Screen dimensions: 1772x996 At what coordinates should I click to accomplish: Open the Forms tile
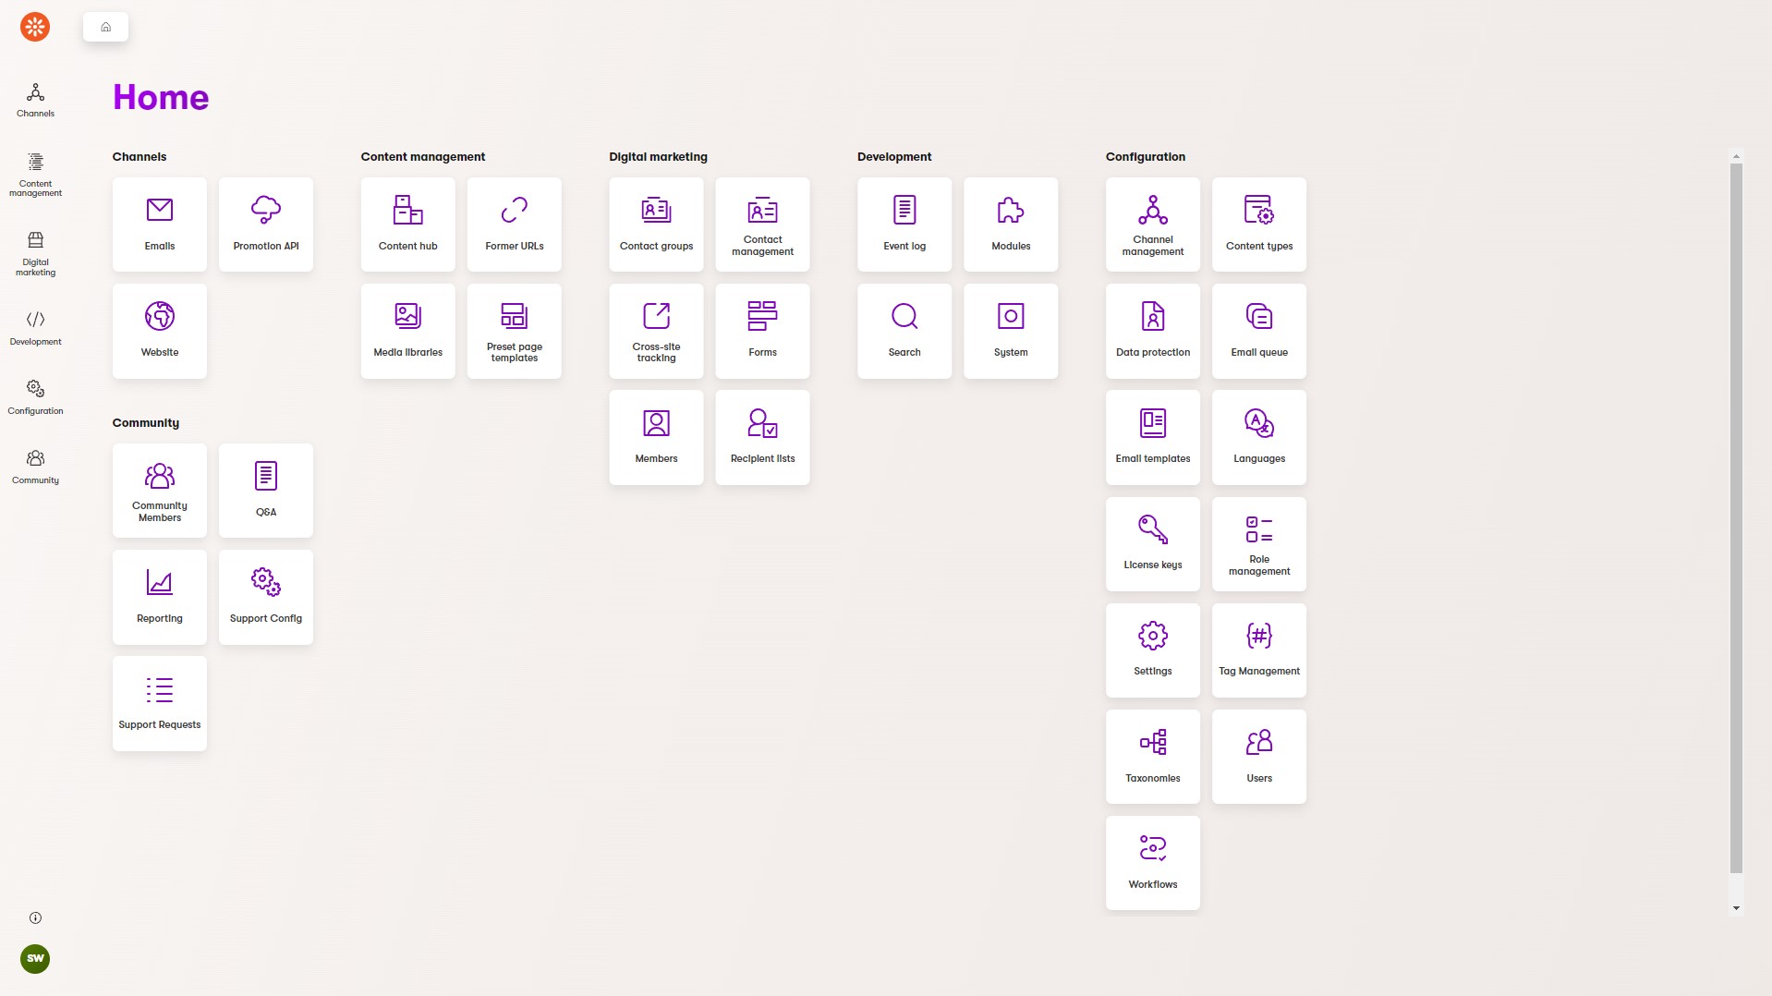[x=762, y=331]
